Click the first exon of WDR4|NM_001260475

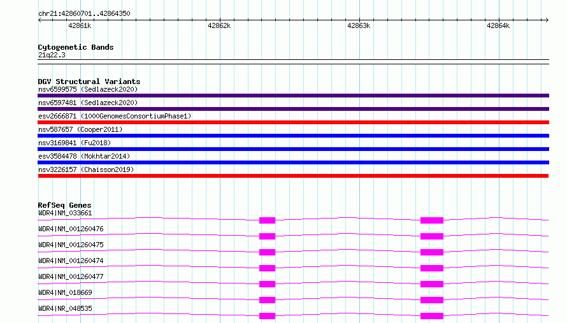point(267,252)
